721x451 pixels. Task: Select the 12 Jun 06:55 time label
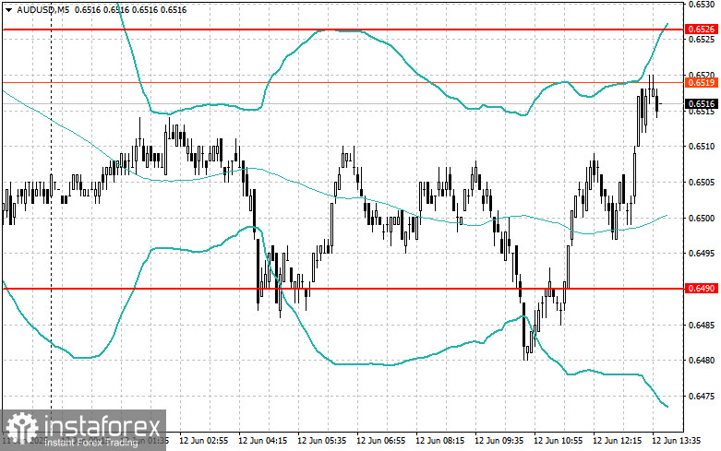[380, 441]
